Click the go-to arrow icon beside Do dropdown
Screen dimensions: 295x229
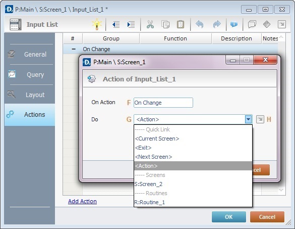coord(260,119)
